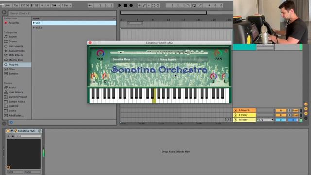Open the Sonatina Flute preset selector
Screen dimensions: 311x175
tap(121, 59)
